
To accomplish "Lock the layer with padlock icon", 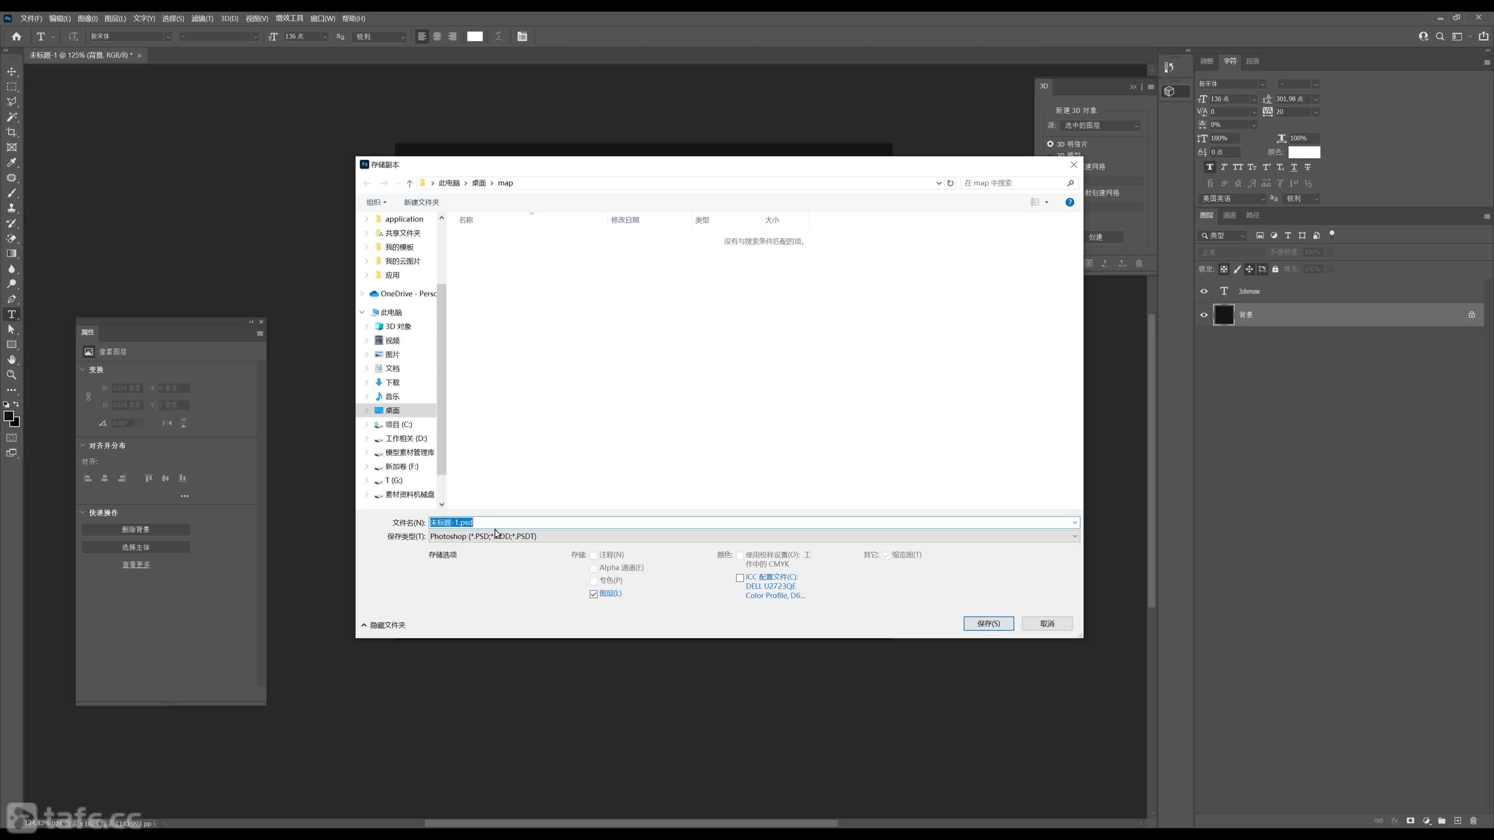I will (1275, 269).
